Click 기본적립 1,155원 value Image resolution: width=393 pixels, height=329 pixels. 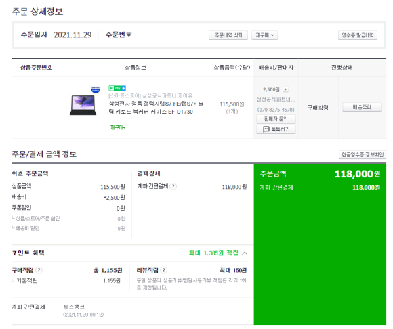(x=112, y=281)
